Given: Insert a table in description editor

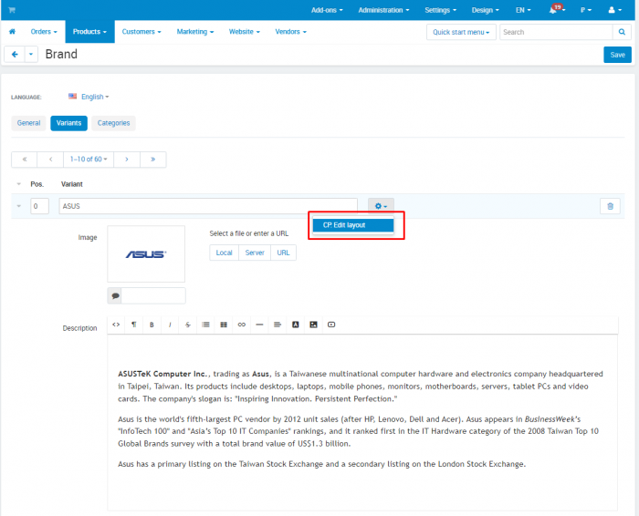Looking at the screenshot, I should pos(224,325).
